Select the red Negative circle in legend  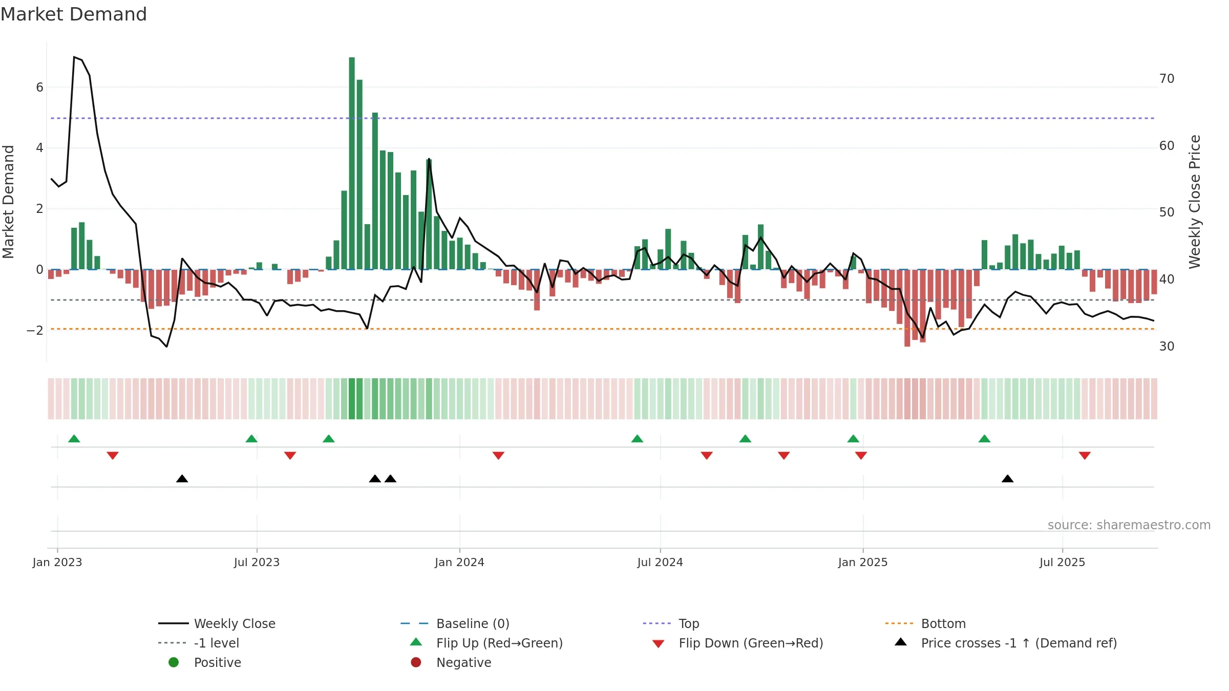click(x=416, y=662)
